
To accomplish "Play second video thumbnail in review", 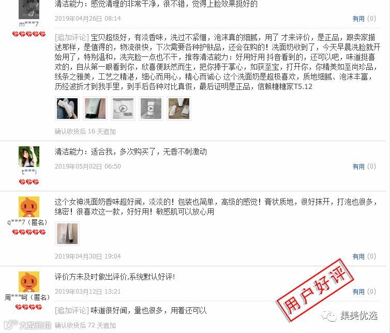I will pyautogui.click(x=151, y=109).
